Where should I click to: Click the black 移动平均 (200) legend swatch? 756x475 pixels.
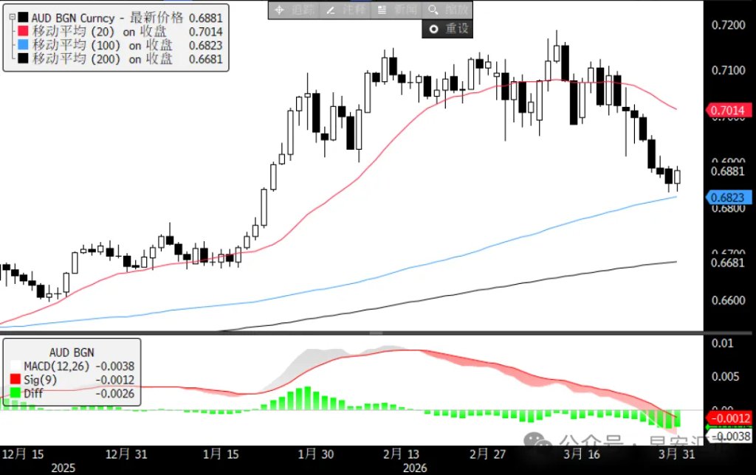tap(23, 59)
